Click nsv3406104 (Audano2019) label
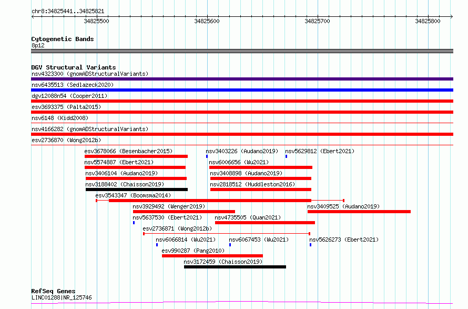The width and height of the screenshot is (468, 309). [x=121, y=173]
